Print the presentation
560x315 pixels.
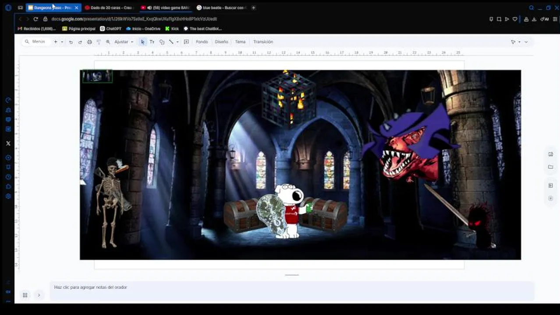(x=89, y=42)
